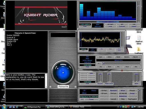Click control panel vertical volume slider
146x109 pixels.
139,95
